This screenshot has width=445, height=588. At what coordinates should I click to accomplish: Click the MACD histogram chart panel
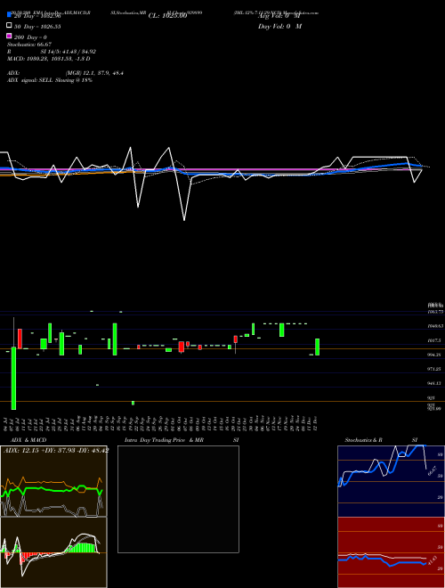coord(53,552)
